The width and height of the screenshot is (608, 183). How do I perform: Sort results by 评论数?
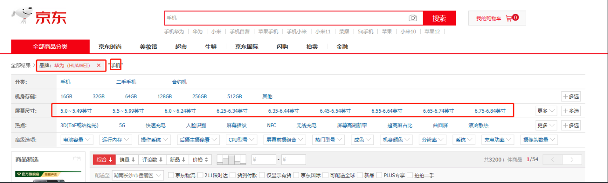click(152, 159)
